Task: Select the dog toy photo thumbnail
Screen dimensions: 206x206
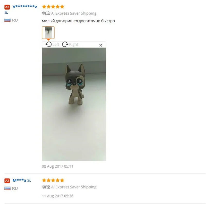Action: pyautogui.click(x=48, y=33)
